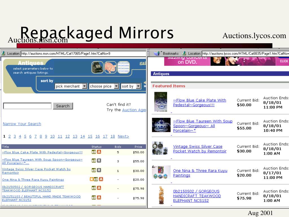289x217 pixels.
Task: Click star featured icon in Kuyu Paintings row
Action: [x=92, y=179]
